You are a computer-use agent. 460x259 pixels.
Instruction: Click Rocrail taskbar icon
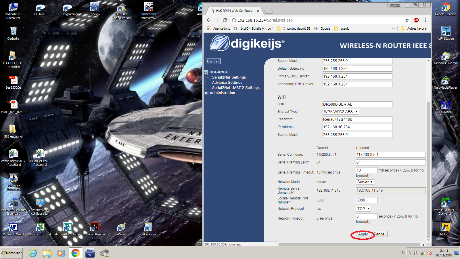click(90, 253)
